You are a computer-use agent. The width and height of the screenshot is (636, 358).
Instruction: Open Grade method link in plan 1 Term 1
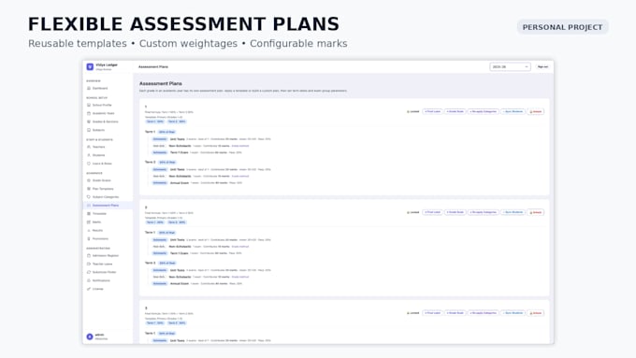[x=240, y=146]
